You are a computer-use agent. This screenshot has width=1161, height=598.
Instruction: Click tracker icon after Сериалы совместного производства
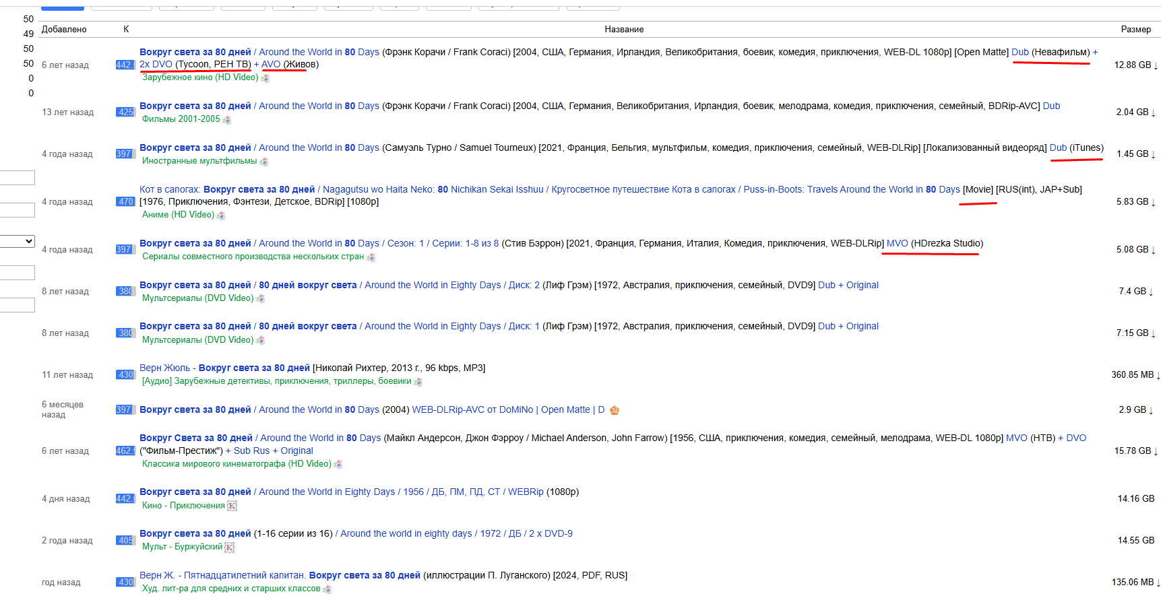[371, 257]
